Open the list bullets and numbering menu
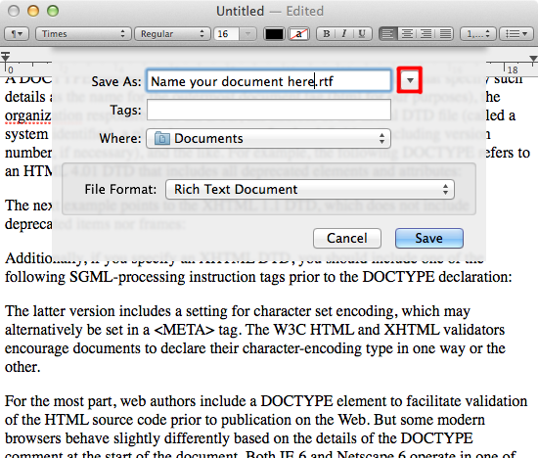This screenshot has height=458, width=538. (516, 34)
